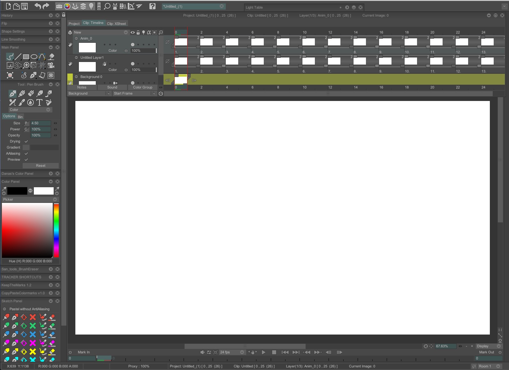Click the rainbow hue slider
509x370 pixels.
(56, 230)
